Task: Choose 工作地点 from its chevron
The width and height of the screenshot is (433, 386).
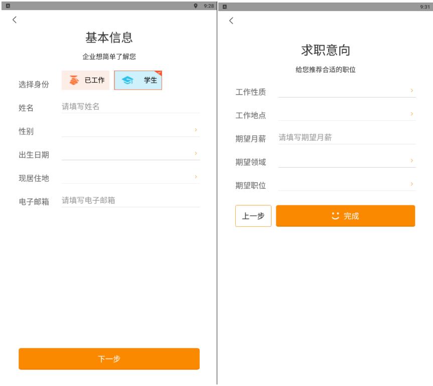Action: tap(412, 114)
